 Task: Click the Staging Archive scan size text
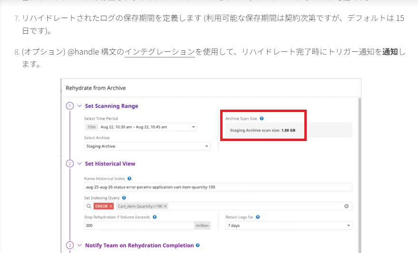tap(262, 131)
